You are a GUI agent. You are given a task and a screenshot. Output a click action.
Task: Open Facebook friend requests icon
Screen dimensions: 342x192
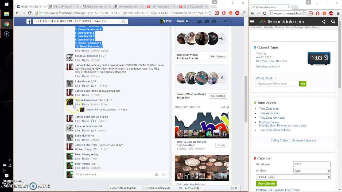tap(199, 21)
